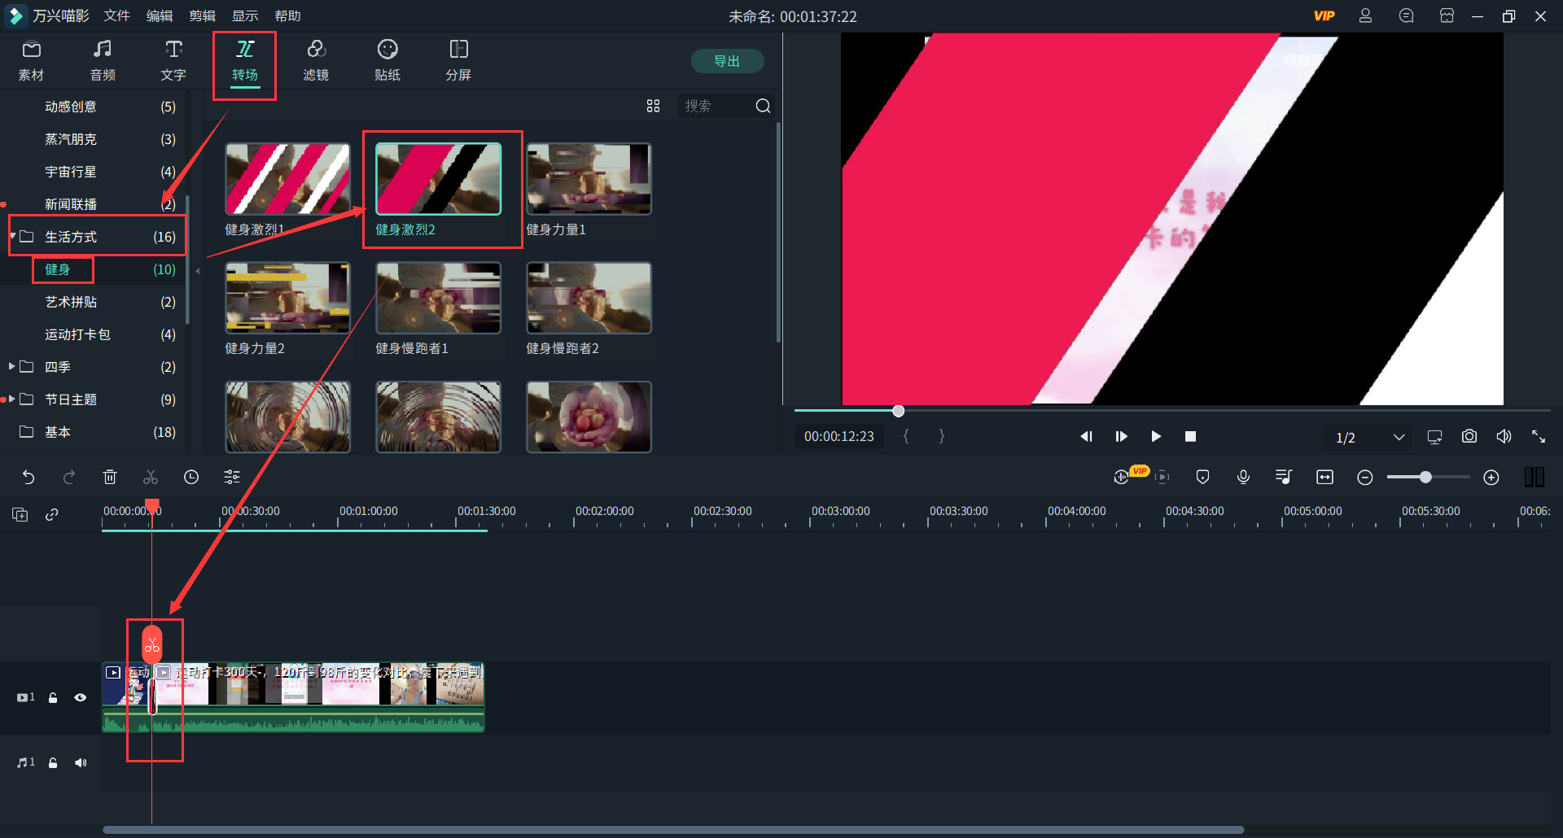Hide video track 1 with eye icon
Viewport: 1563px width, 838px height.
pos(81,697)
